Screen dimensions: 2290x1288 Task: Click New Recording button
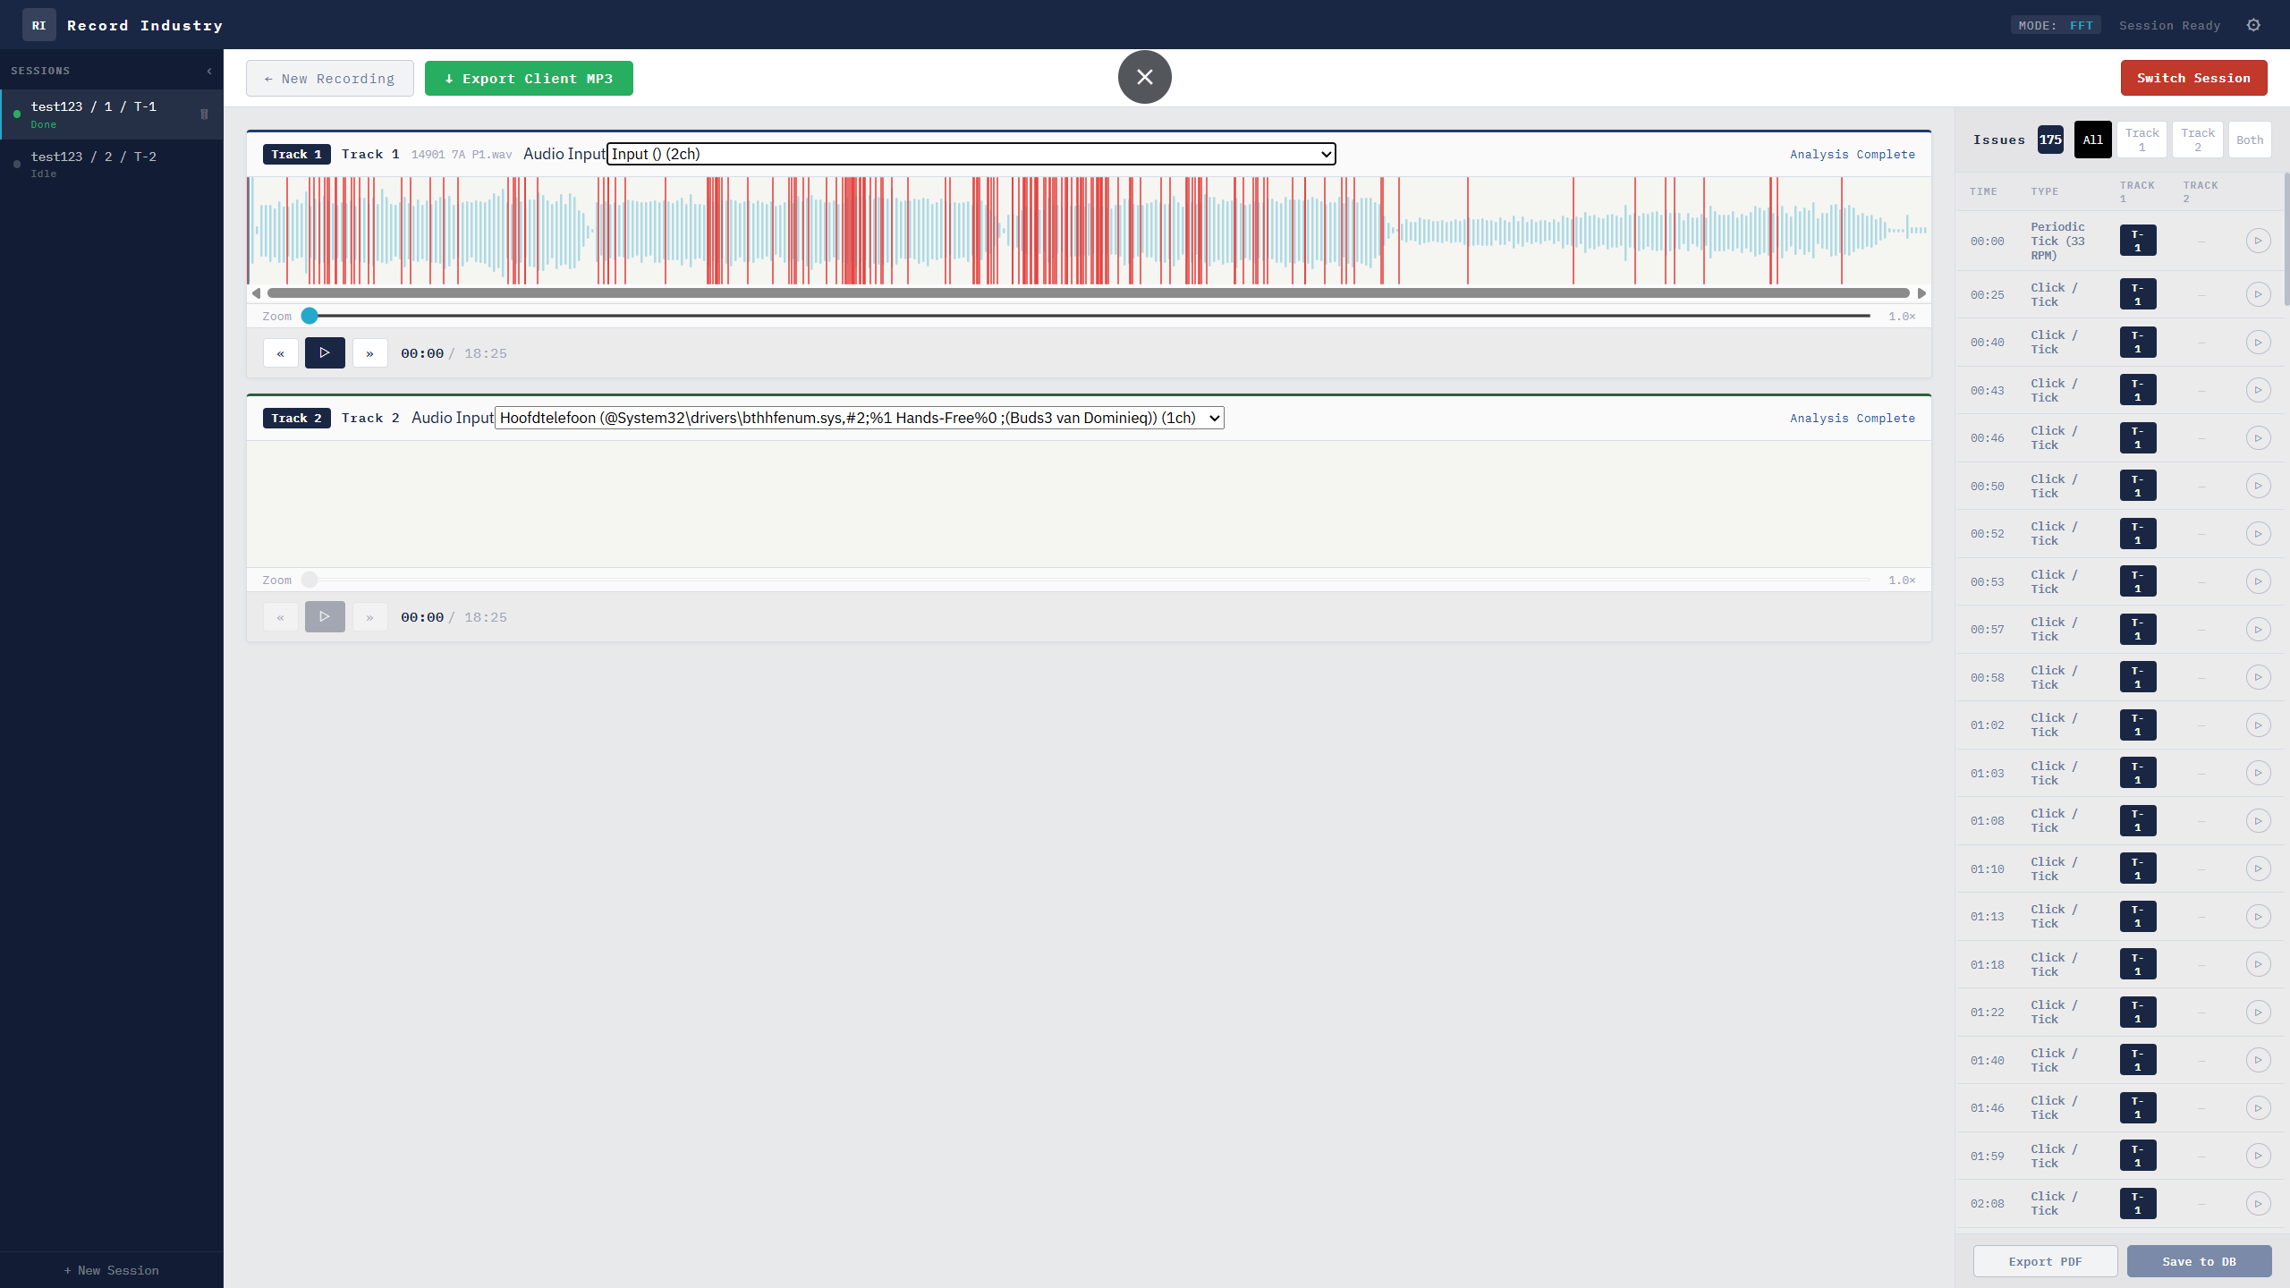330,79
